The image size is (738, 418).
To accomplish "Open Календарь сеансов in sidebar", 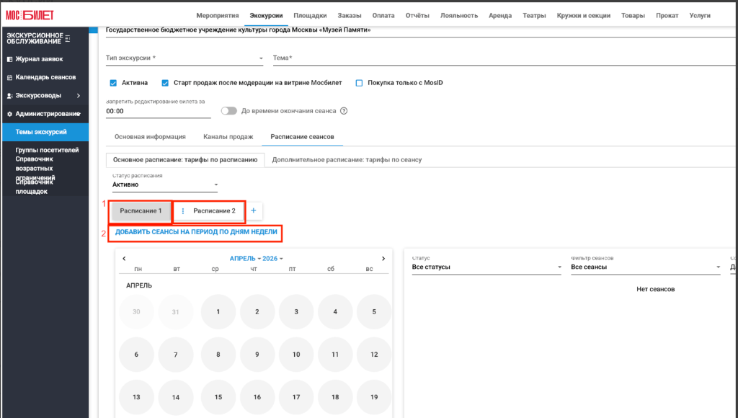I will (x=45, y=77).
